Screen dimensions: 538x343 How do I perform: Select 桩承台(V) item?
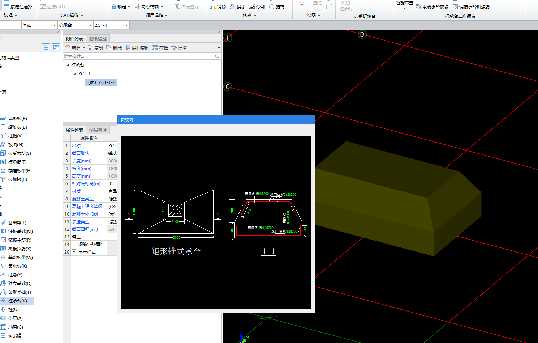17,301
